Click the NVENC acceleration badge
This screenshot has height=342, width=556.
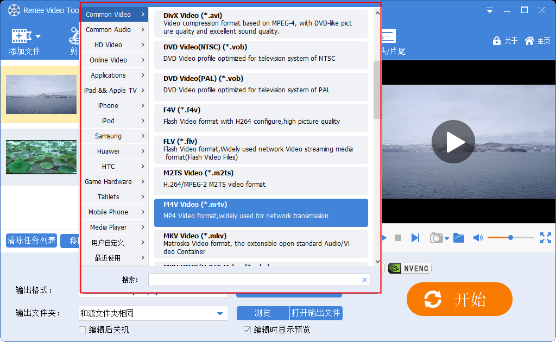(x=409, y=268)
